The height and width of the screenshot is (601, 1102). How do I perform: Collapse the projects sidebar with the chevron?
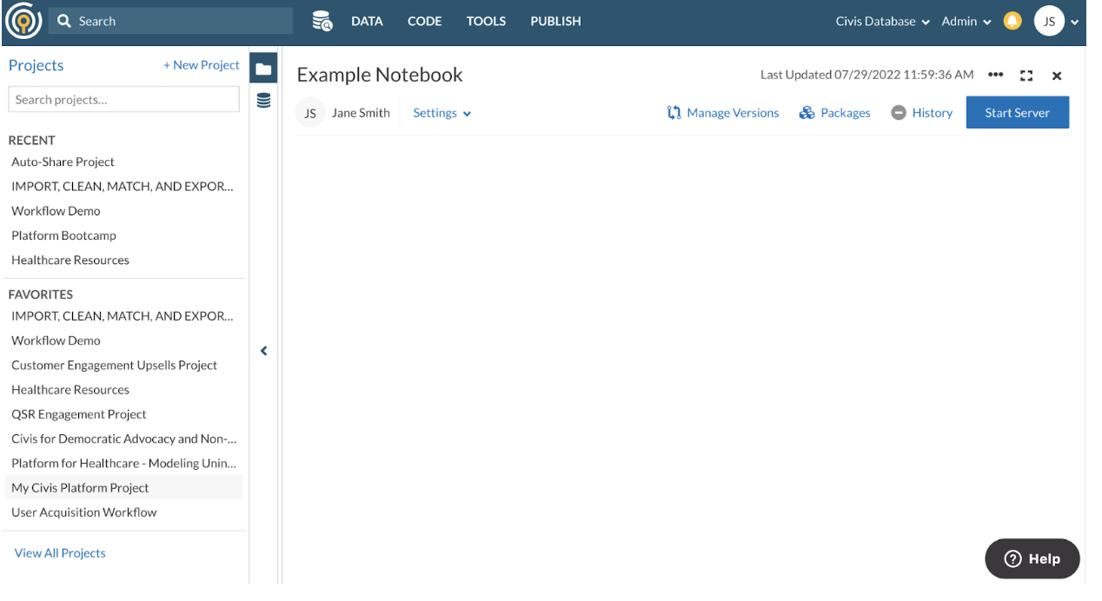[x=263, y=351]
